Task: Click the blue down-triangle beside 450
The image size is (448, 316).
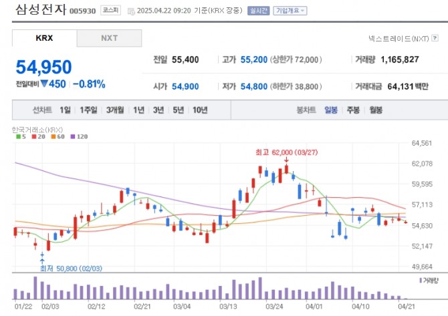Action: pyautogui.click(x=43, y=84)
